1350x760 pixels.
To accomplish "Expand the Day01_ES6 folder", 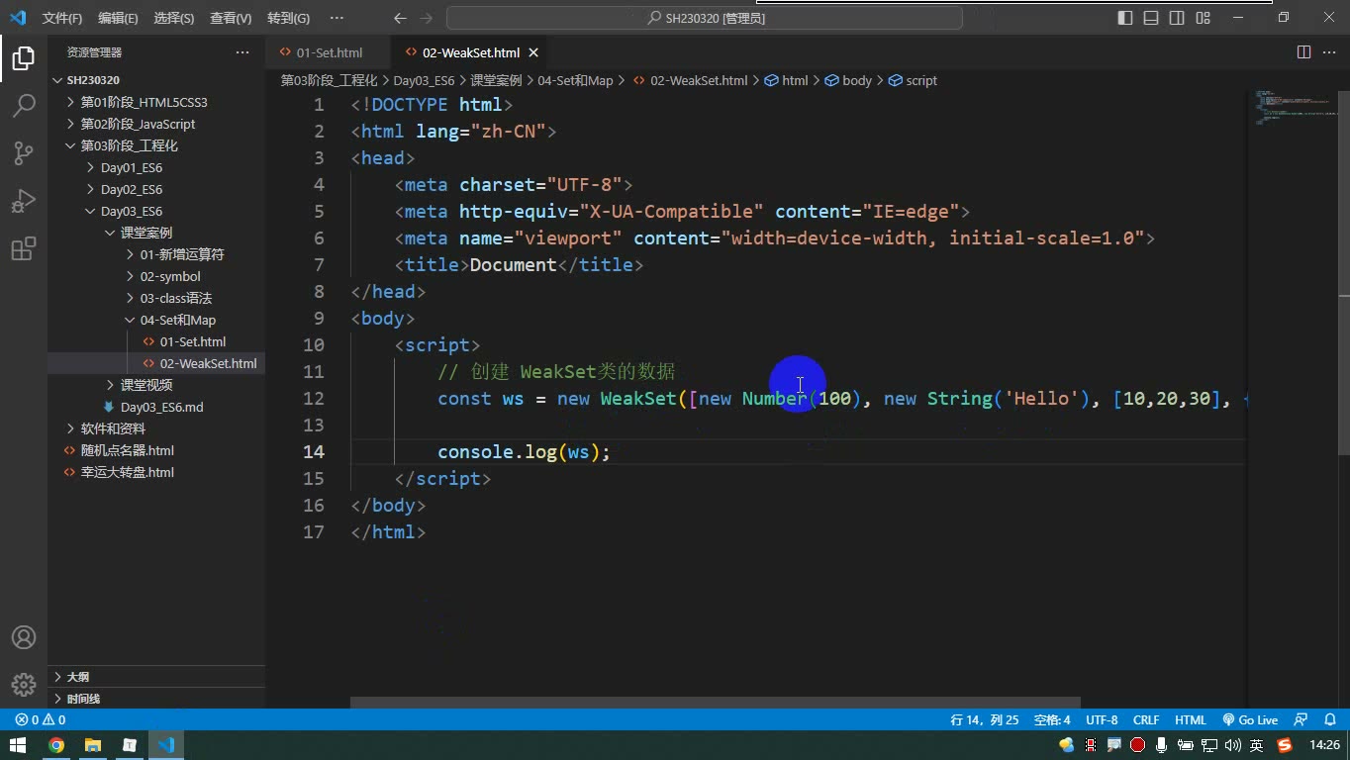I will [131, 167].
